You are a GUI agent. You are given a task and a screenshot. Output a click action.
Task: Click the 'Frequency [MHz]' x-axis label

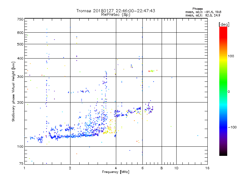pyautogui.click(x=116, y=172)
